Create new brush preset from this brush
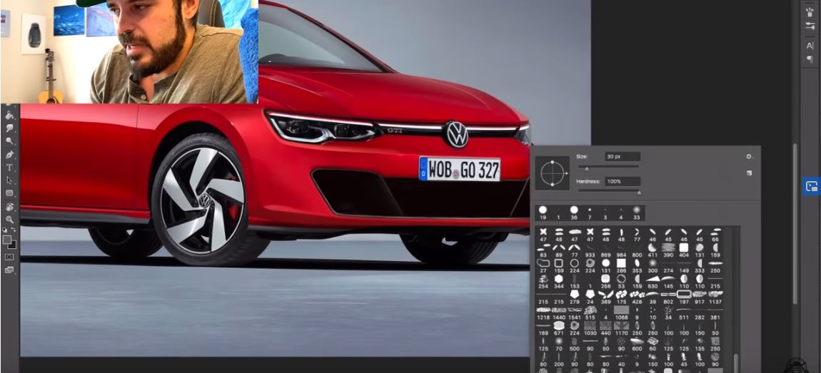821x373 pixels. pos(749,173)
